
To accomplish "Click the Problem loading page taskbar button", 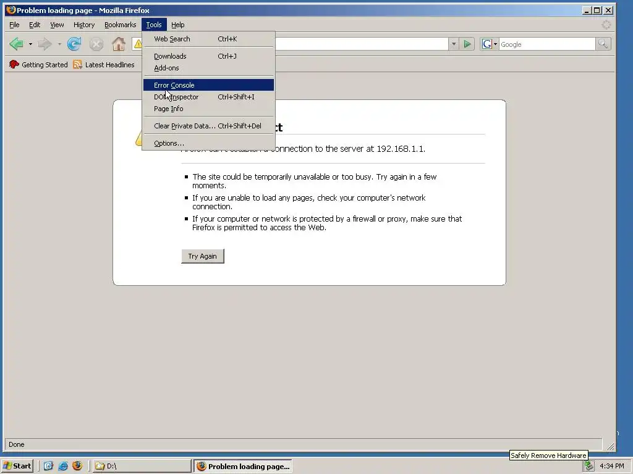I will (x=242, y=466).
